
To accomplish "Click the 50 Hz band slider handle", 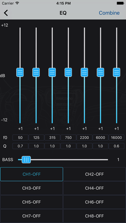I will click(x=20, y=72).
